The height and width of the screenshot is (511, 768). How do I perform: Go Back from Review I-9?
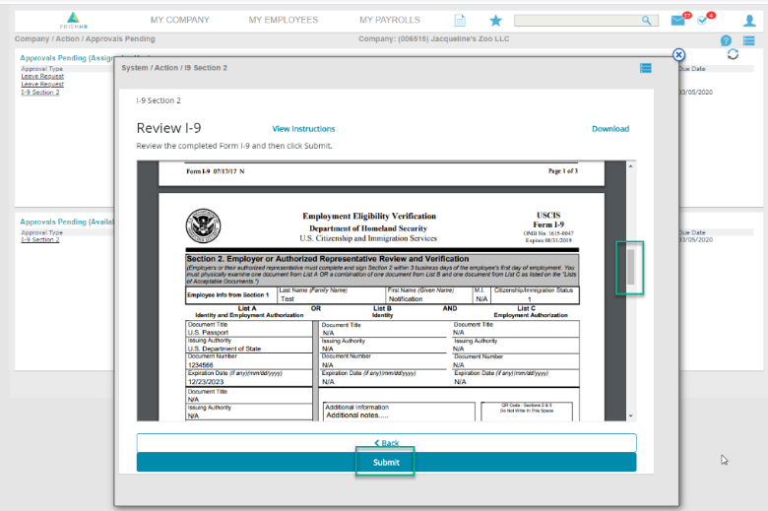pos(386,443)
